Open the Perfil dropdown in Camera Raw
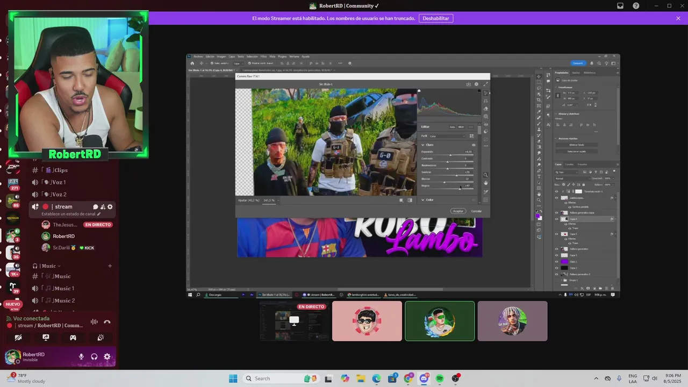Screen dimensions: 688x387 pyautogui.click(x=447, y=136)
